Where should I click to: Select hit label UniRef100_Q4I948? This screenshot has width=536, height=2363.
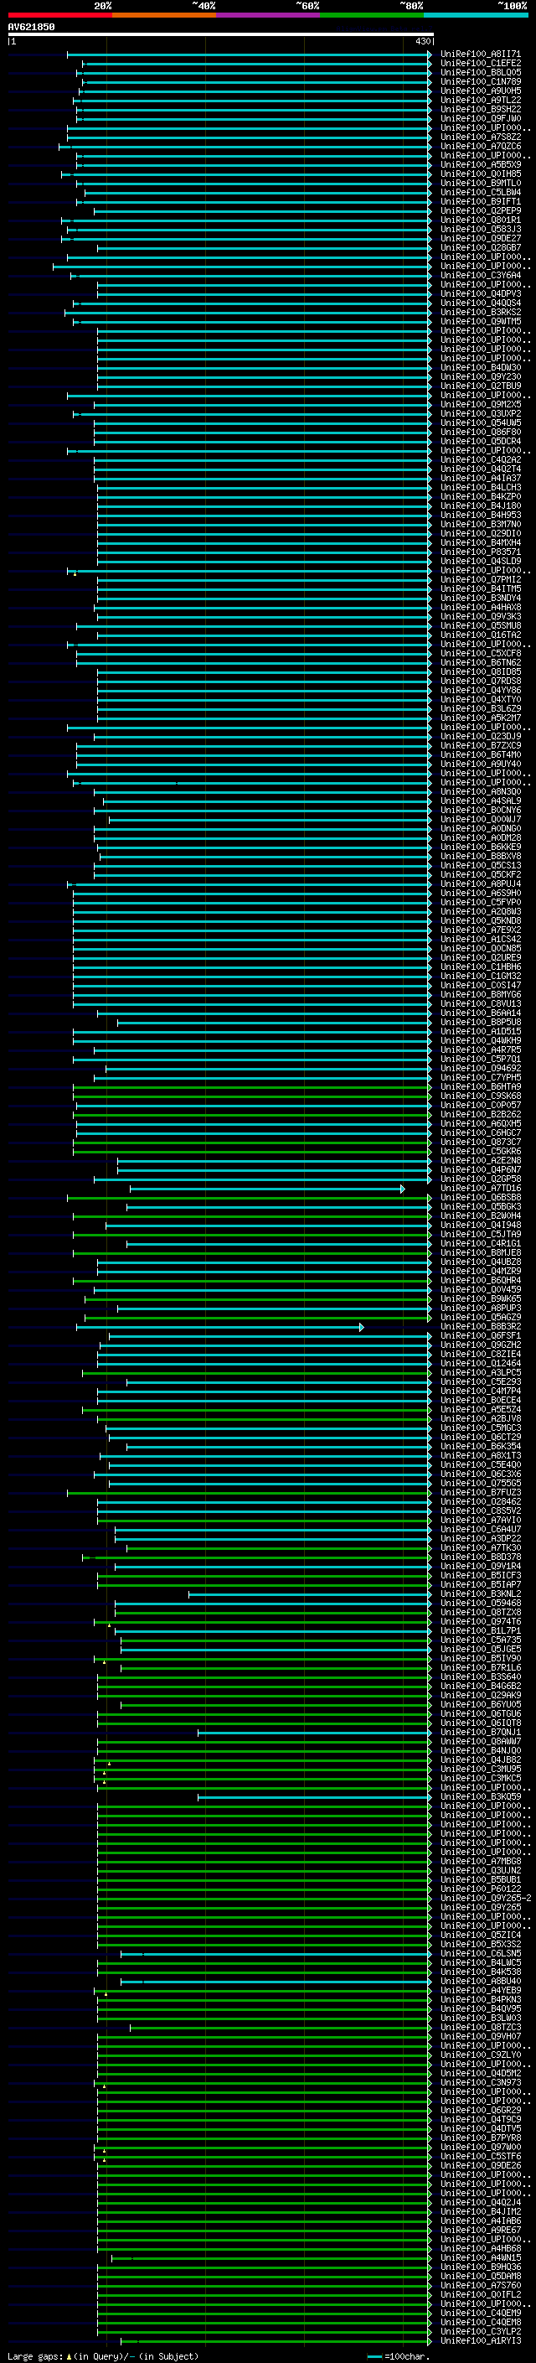(480, 1226)
